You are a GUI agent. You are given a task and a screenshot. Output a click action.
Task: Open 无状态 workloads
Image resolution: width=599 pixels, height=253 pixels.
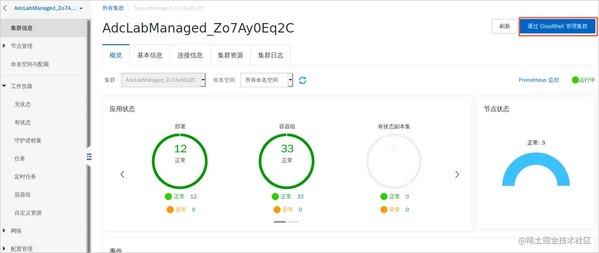(23, 104)
